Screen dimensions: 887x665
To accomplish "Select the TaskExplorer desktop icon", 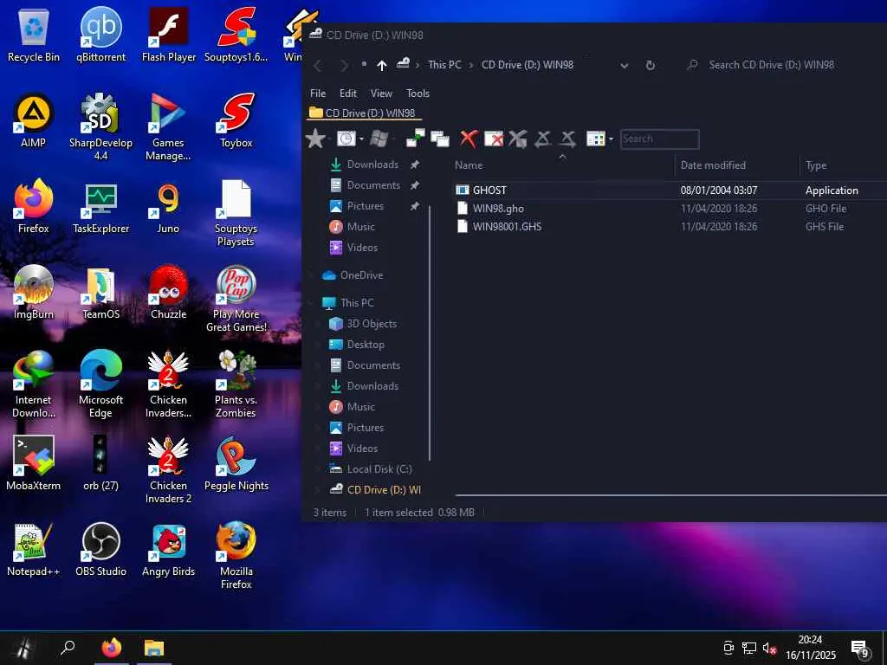I will 100,207.
